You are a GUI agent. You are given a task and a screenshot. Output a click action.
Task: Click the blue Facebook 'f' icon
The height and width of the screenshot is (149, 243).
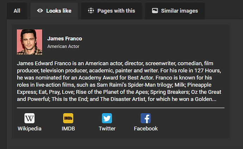click(x=145, y=118)
